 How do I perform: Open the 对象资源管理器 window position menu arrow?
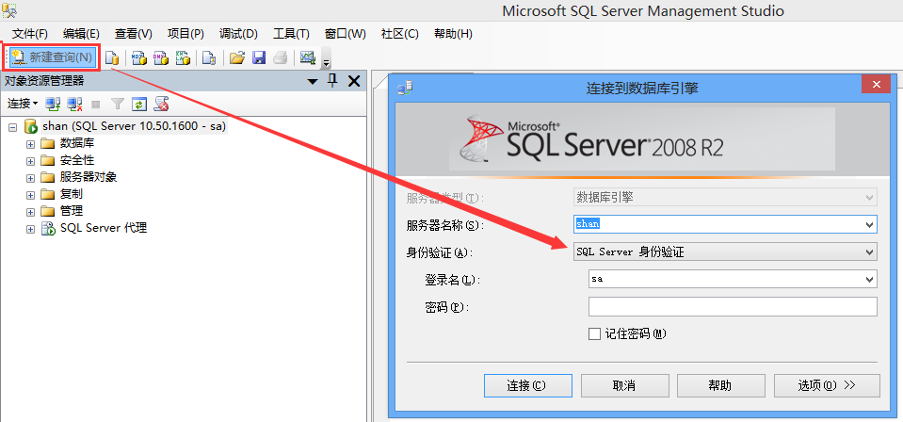tap(313, 81)
